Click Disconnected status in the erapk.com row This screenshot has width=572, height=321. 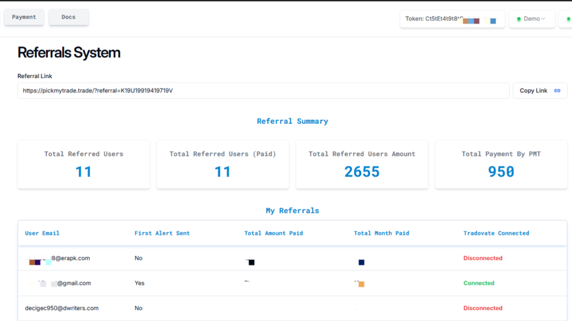[x=483, y=258]
